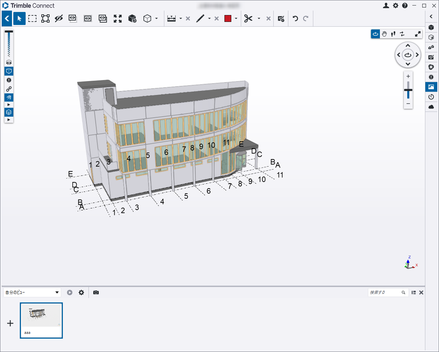Select the measurement ruler tool
This screenshot has width=439, height=352.
tap(172, 19)
